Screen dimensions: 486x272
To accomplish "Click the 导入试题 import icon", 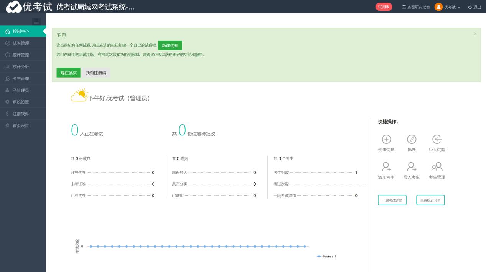I will tap(437, 139).
